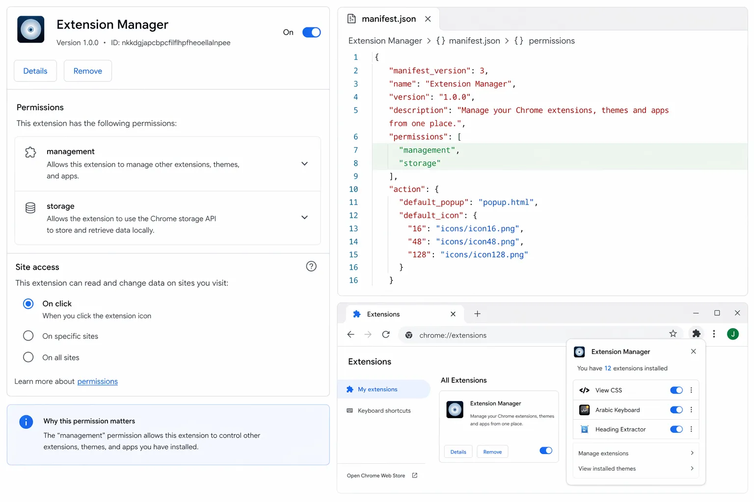754x502 pixels.
Task: Select the On click radio option
Action: [28, 304]
